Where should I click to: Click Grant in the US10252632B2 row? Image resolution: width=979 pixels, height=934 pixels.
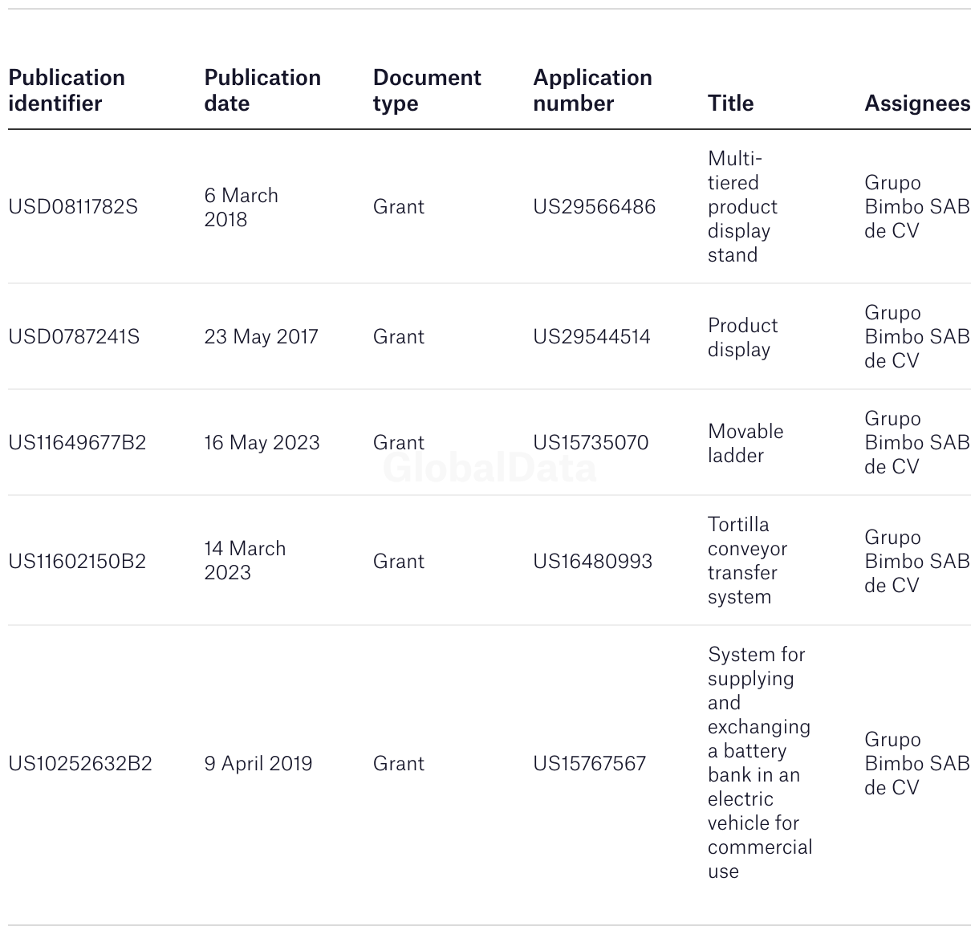[x=398, y=763]
